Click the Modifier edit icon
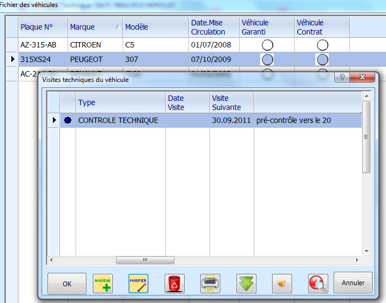 (138, 283)
